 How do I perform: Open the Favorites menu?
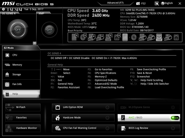point(23,118)
